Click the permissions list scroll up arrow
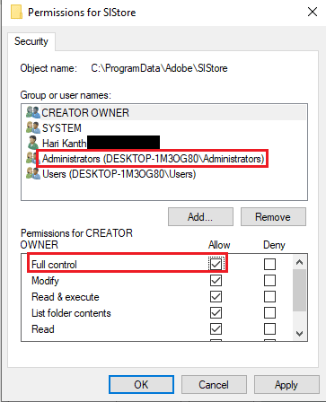Viewport: 326px width, 402px height. [x=299, y=262]
